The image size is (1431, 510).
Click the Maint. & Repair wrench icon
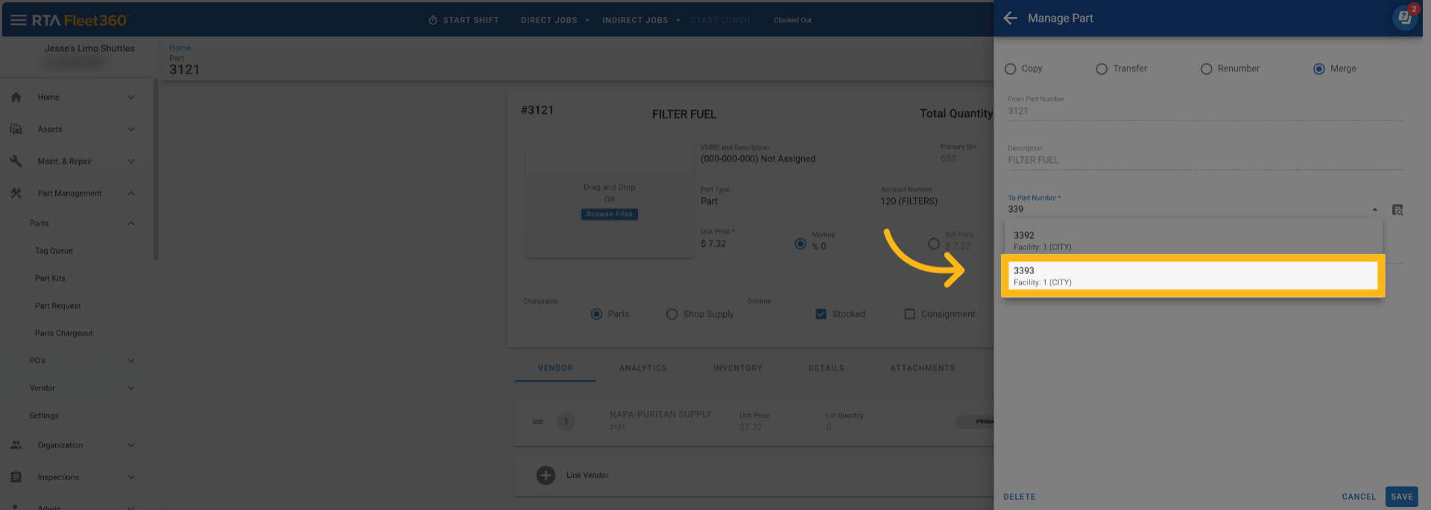(16, 162)
